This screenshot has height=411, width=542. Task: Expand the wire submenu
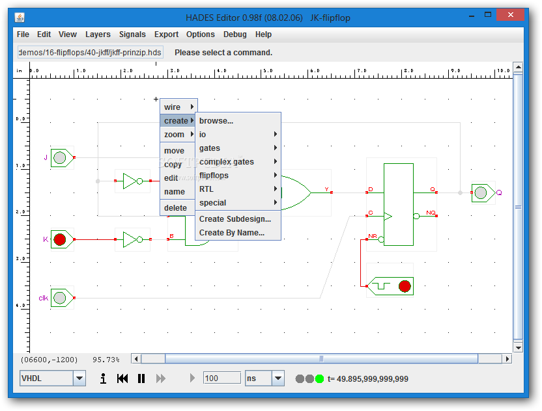click(x=178, y=107)
